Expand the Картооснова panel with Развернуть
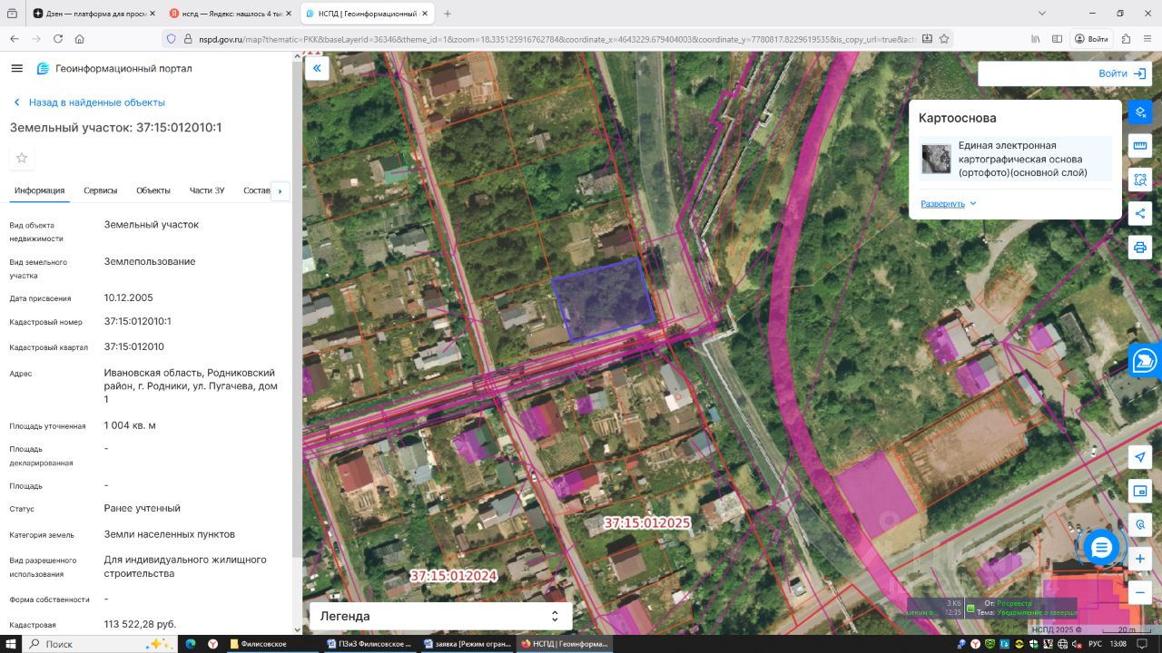 click(x=949, y=203)
